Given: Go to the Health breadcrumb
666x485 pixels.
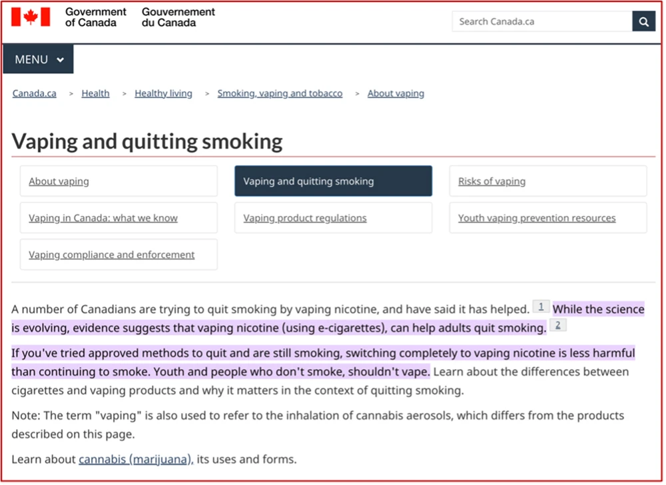Looking at the screenshot, I should point(95,93).
